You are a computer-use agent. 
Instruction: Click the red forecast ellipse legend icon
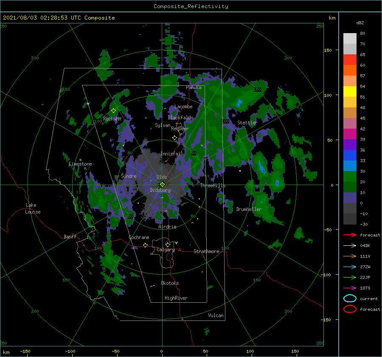pyautogui.click(x=350, y=309)
